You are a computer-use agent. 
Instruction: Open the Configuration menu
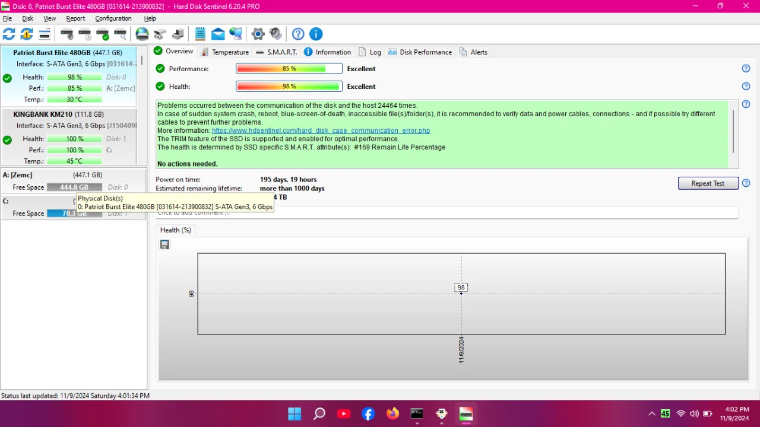[x=113, y=18]
